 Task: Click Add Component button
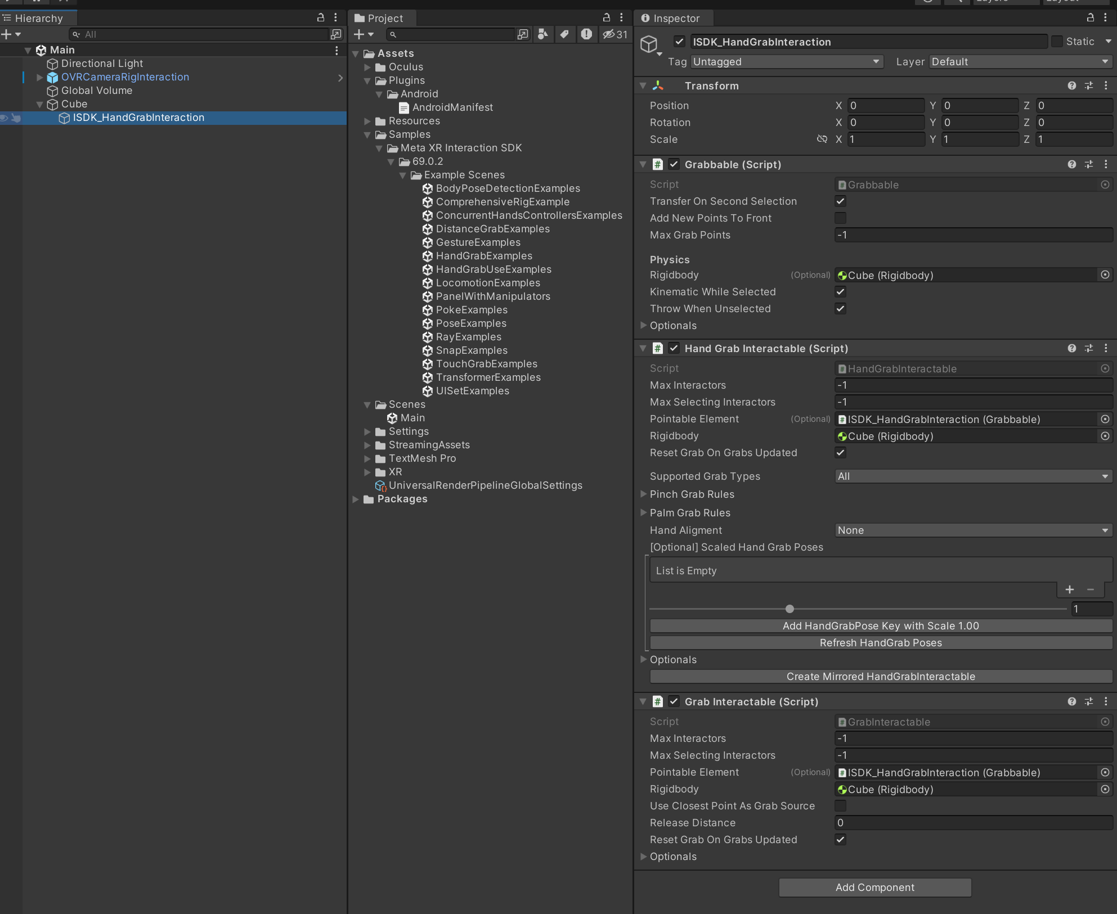click(x=874, y=888)
